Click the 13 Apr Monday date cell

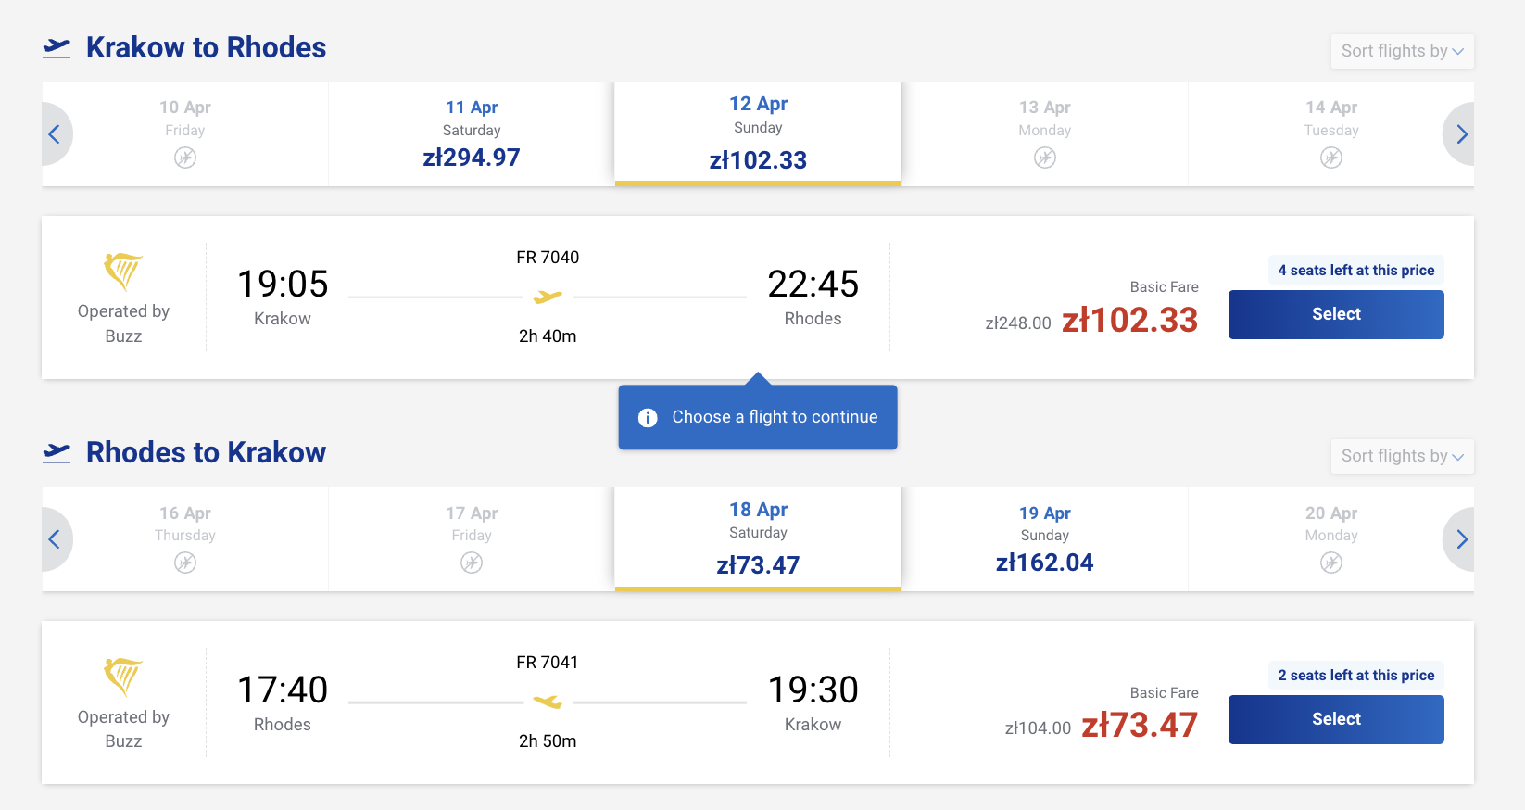tap(1044, 134)
